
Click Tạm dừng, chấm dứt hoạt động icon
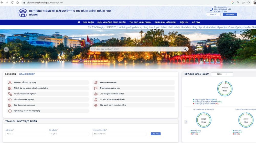coord(10,111)
